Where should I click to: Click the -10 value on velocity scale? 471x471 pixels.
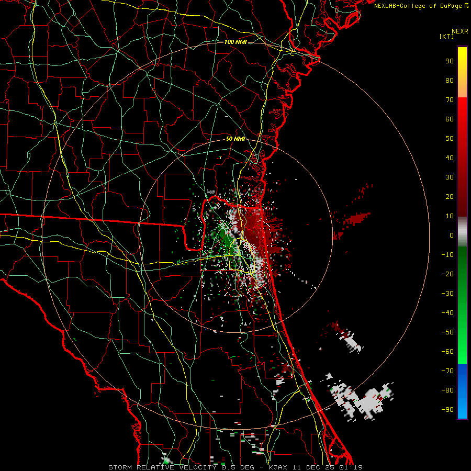click(447, 255)
